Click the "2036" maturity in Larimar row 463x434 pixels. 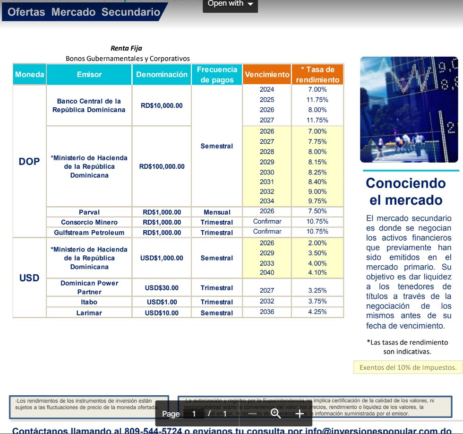[x=267, y=312]
